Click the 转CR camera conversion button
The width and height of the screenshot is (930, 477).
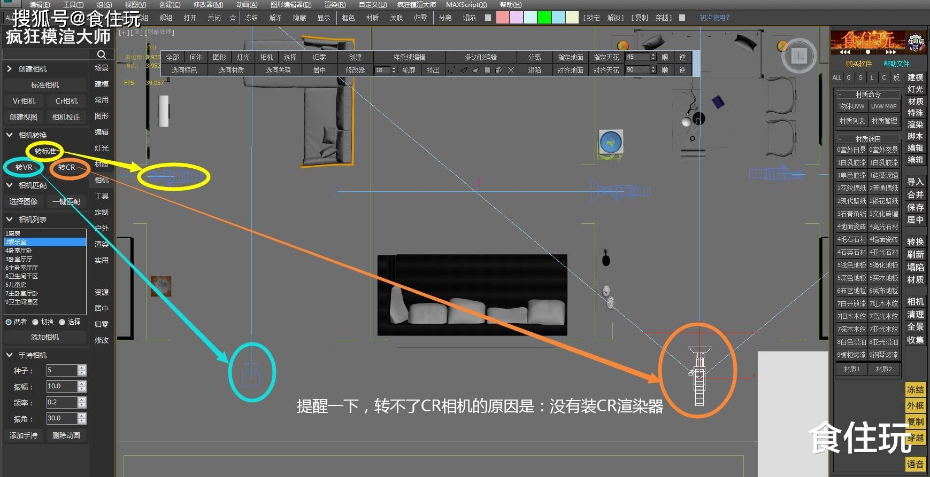pyautogui.click(x=67, y=167)
